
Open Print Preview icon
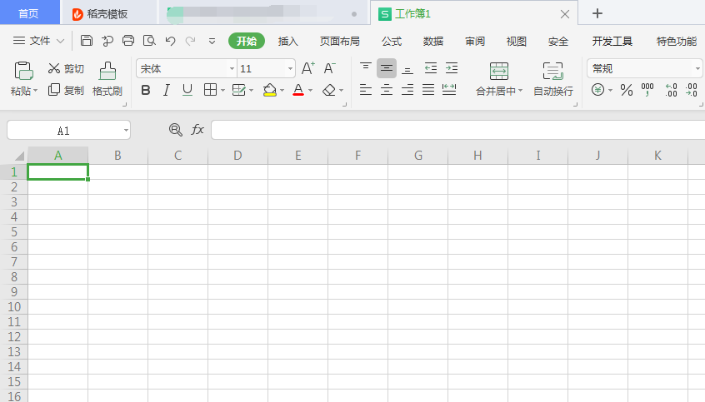point(149,41)
